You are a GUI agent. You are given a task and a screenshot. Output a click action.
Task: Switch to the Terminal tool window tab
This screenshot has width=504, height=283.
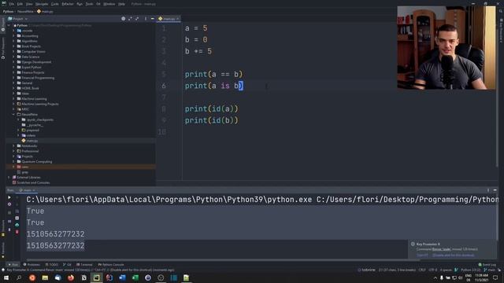[x=84, y=265]
